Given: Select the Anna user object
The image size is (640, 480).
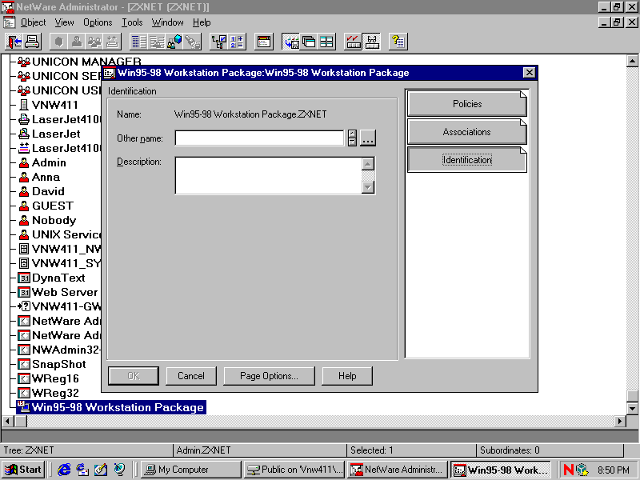Looking at the screenshot, I should tap(39, 177).
